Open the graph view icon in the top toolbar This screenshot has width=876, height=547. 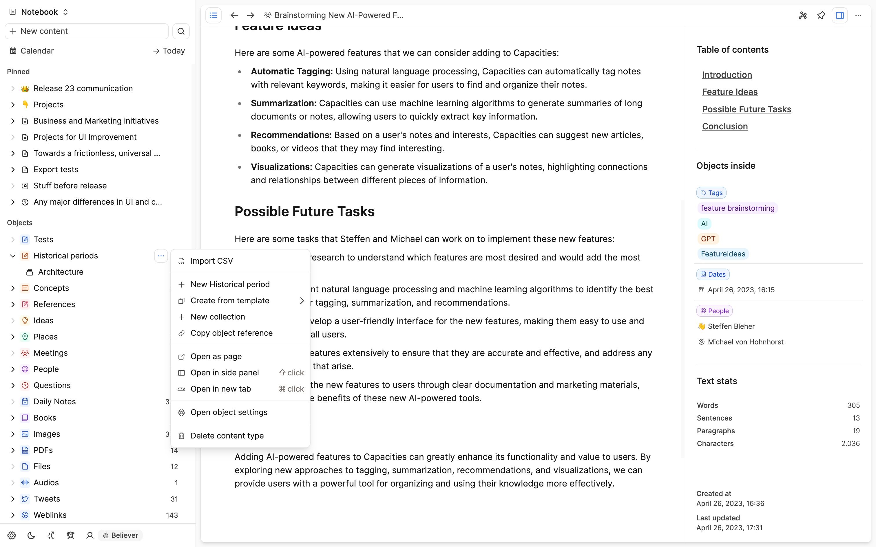coord(803,15)
